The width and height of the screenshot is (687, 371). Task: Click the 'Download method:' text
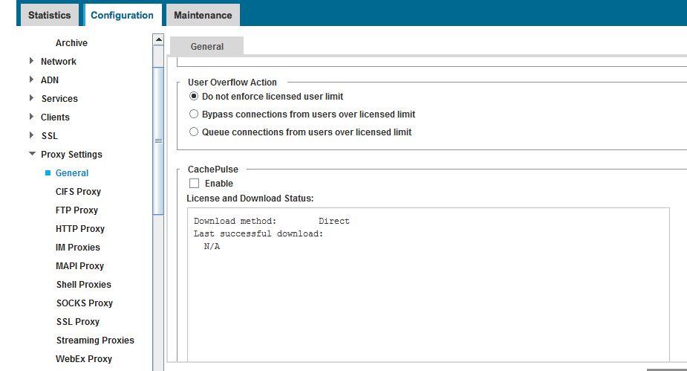(235, 221)
